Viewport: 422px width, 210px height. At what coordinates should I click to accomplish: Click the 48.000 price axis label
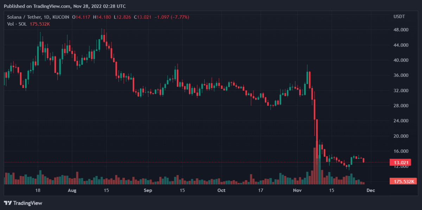[x=401, y=30]
